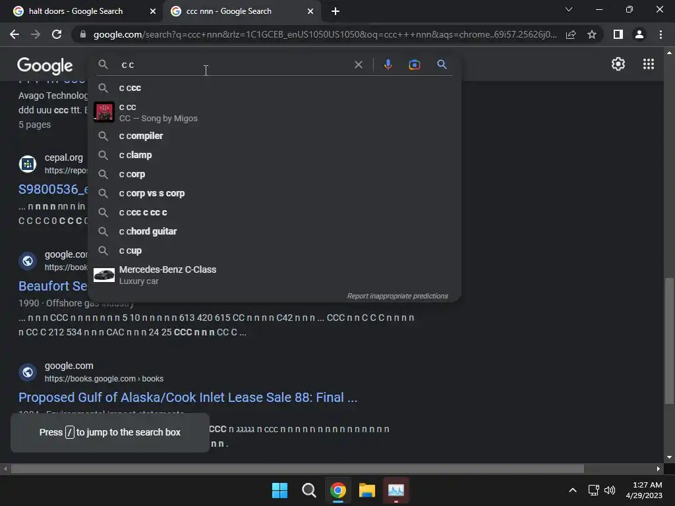The image size is (675, 506).
Task: Clear the search box text
Action: [x=358, y=65]
